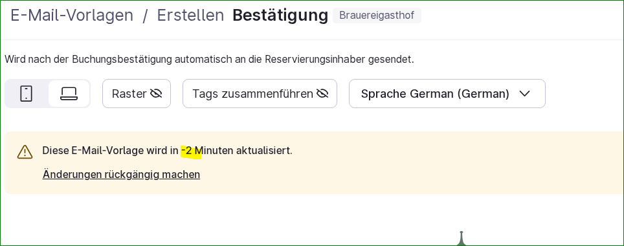Screen dimensions: 624x246
Task: Click the Buchungsbestätigung description sentence
Action: click(209, 60)
